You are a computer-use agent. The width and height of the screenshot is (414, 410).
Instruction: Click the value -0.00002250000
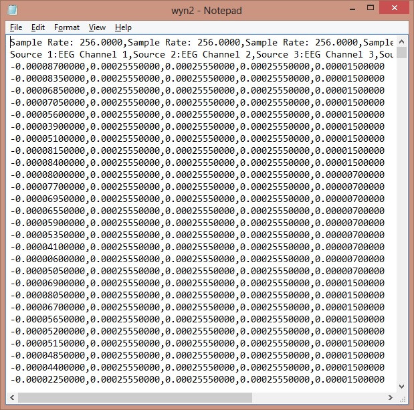pyautogui.click(x=47, y=379)
